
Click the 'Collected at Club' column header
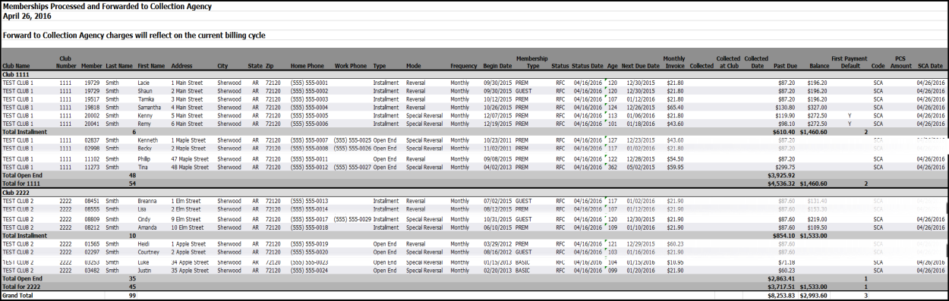pos(728,62)
